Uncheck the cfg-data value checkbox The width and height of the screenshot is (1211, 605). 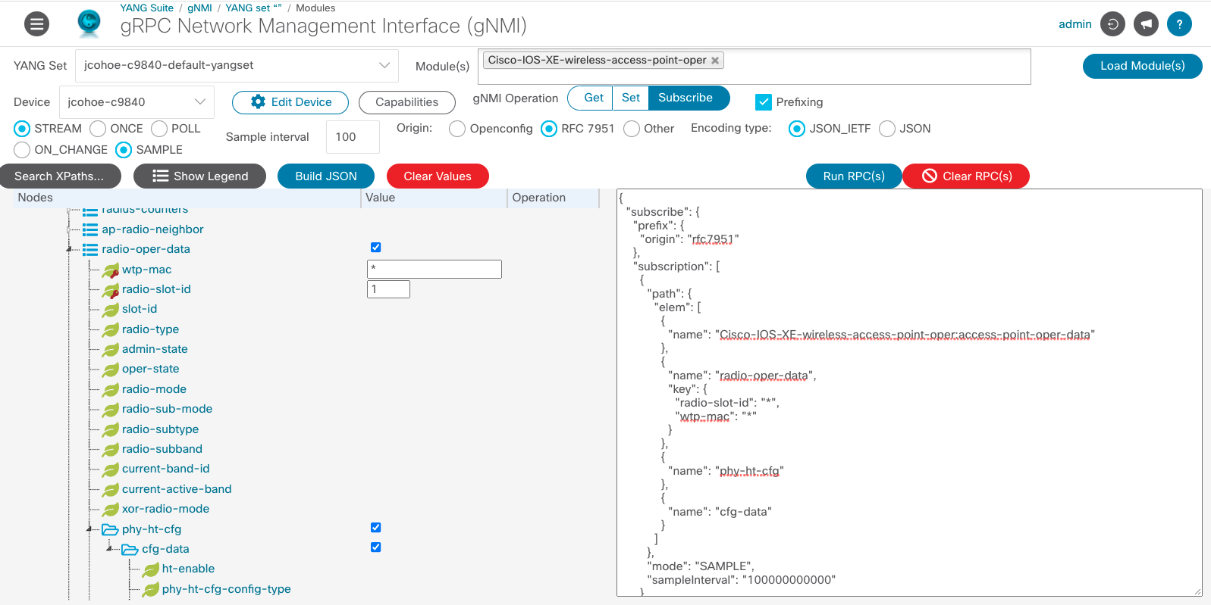tap(375, 547)
